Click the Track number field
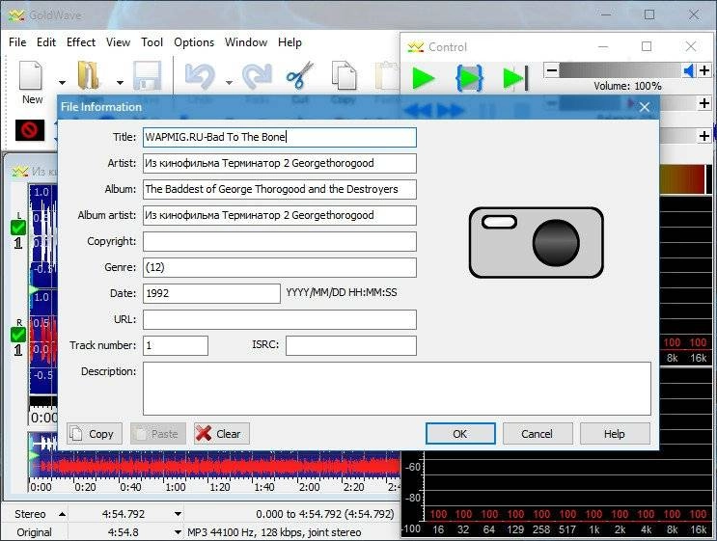Screen dimensions: 717x541 (175, 345)
